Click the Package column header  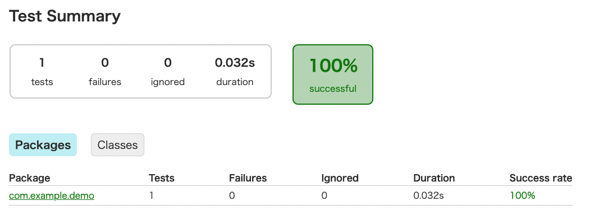tap(30, 178)
